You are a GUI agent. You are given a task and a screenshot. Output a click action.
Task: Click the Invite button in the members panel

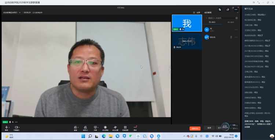pos(209,128)
